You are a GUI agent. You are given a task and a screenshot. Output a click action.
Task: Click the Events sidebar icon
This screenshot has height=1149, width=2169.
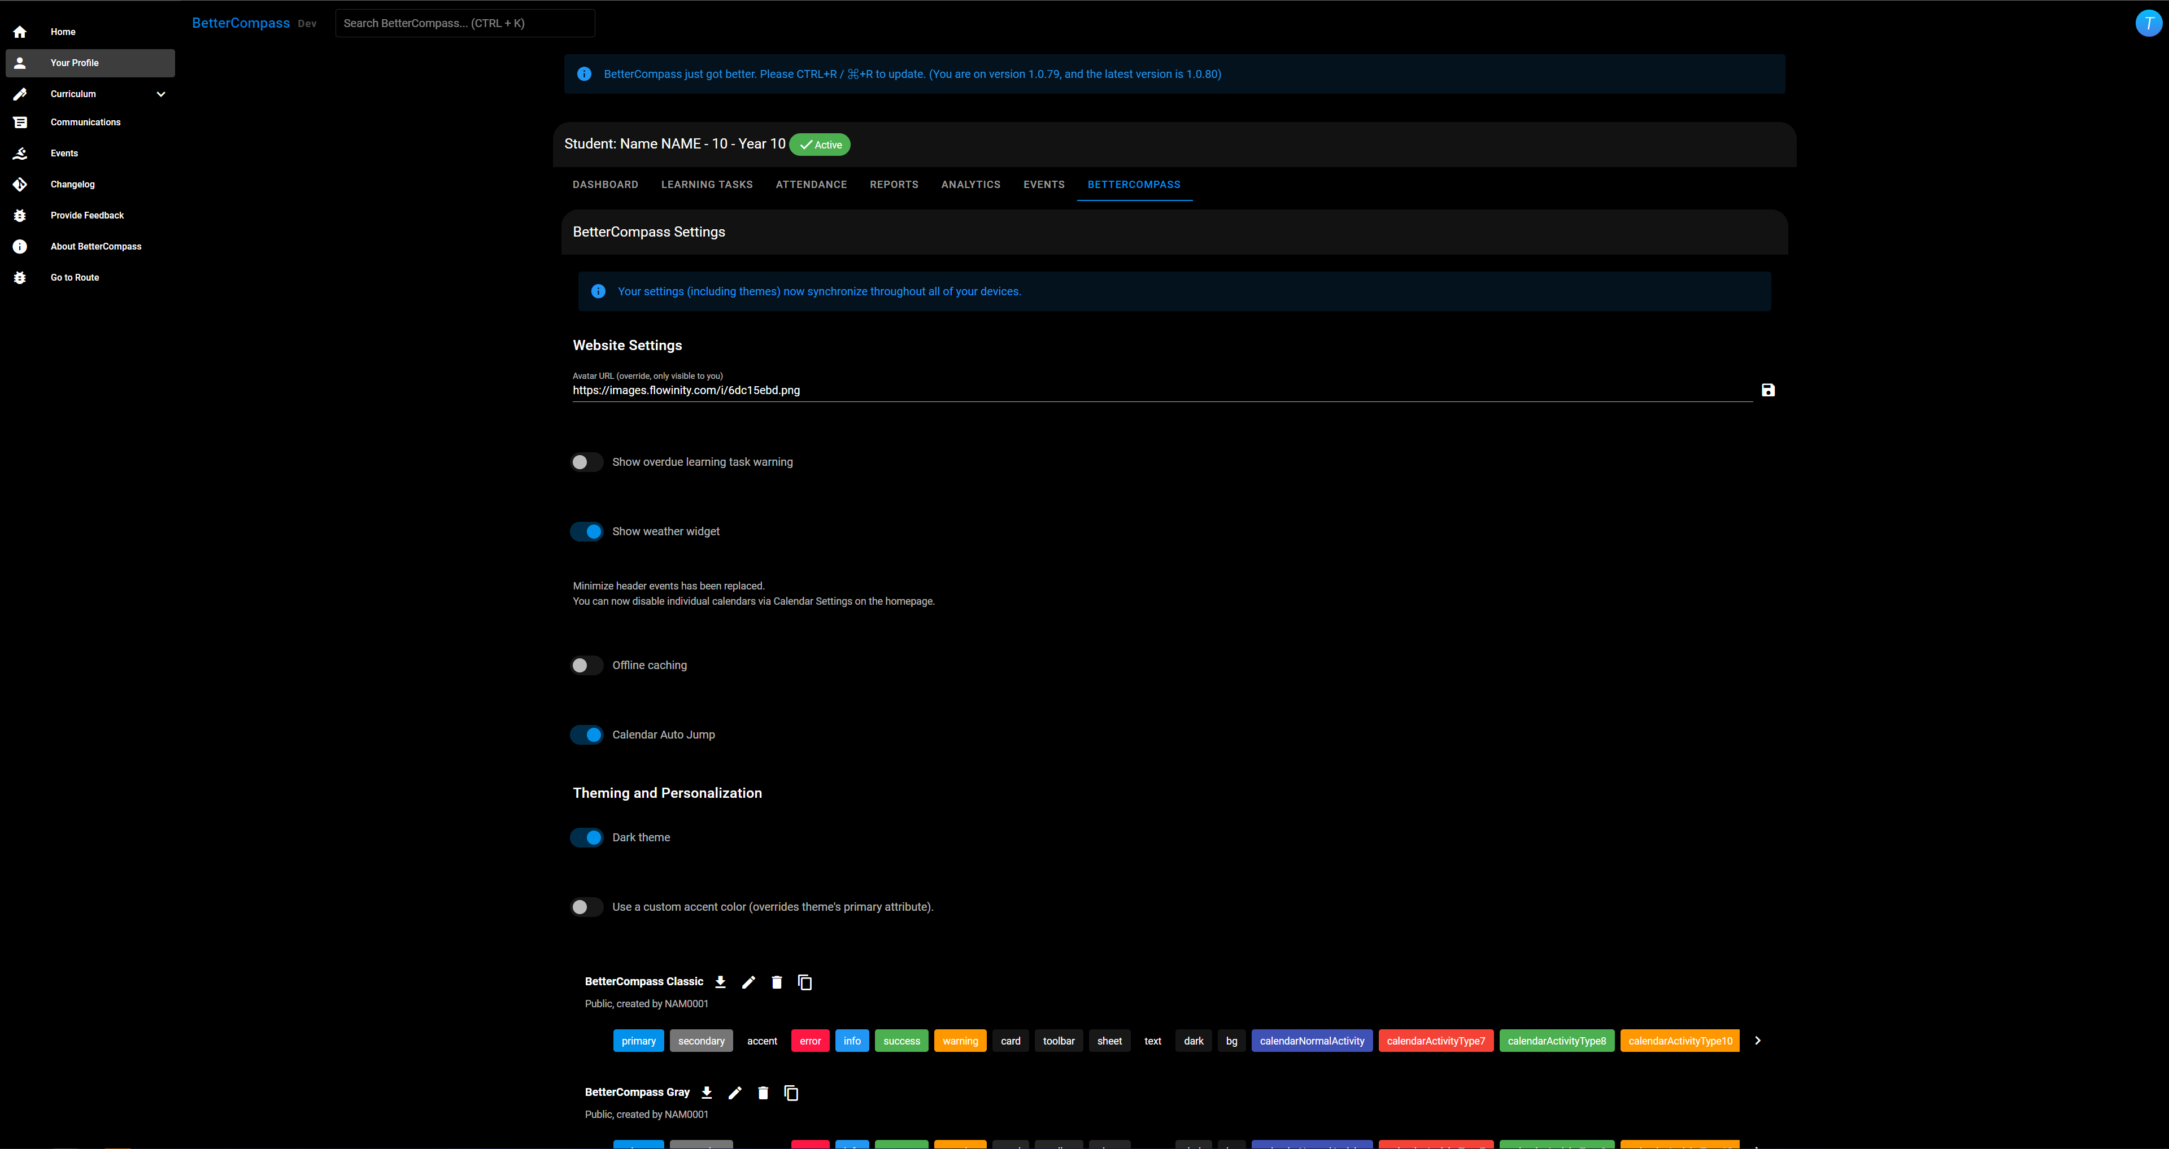click(x=21, y=154)
